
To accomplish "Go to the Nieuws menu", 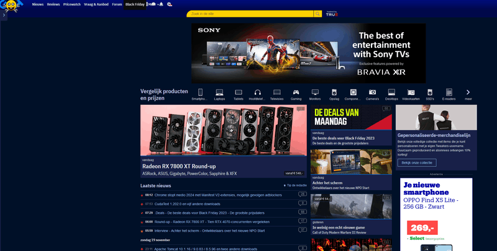I will click(x=38, y=4).
